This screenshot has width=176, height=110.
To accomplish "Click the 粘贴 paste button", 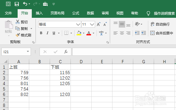I will 8,28.
